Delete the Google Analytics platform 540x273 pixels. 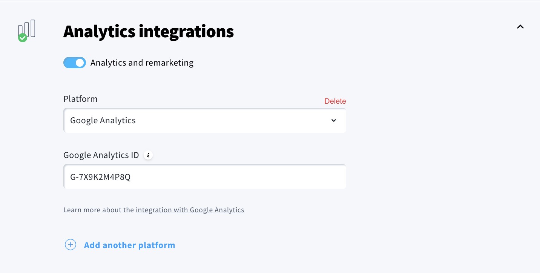tap(335, 101)
